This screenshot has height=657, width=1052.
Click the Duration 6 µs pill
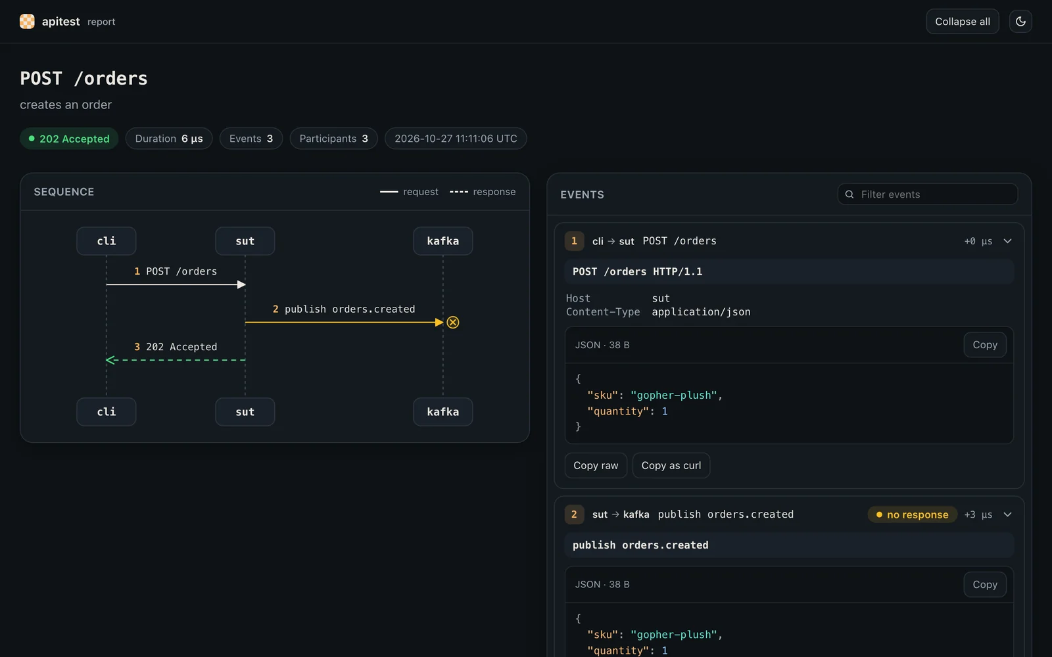click(169, 139)
